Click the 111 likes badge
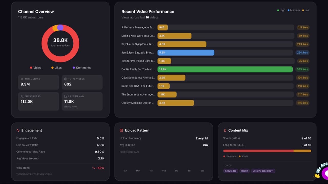328x184 pixels. pos(303,27)
